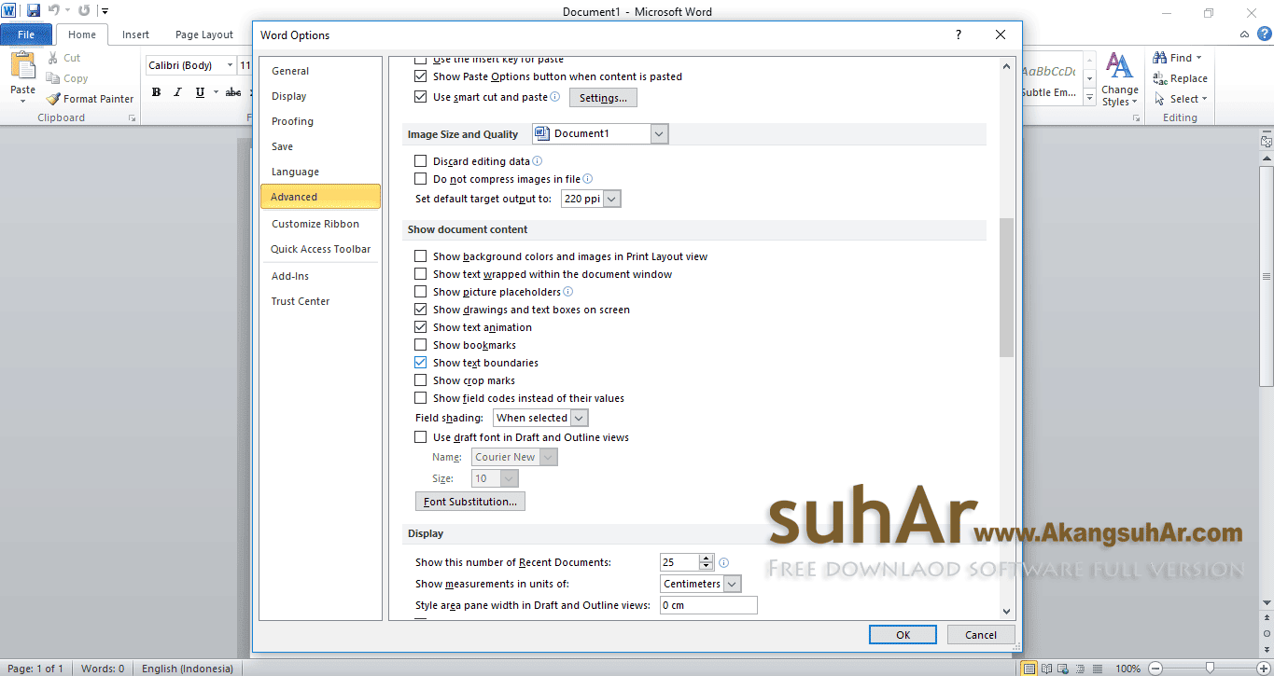
Task: Check Discard editing data
Action: pos(420,161)
